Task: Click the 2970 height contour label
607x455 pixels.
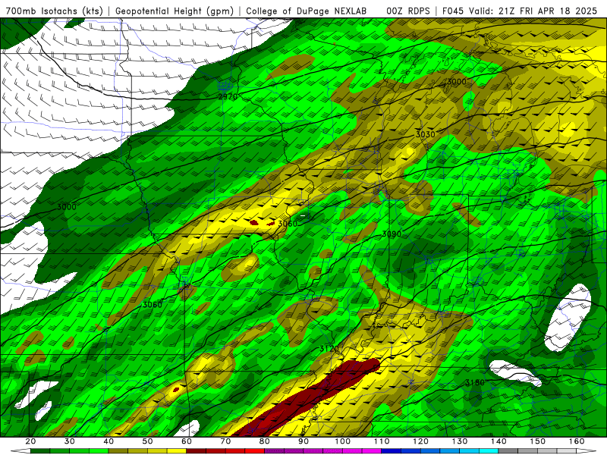Action: [x=228, y=96]
